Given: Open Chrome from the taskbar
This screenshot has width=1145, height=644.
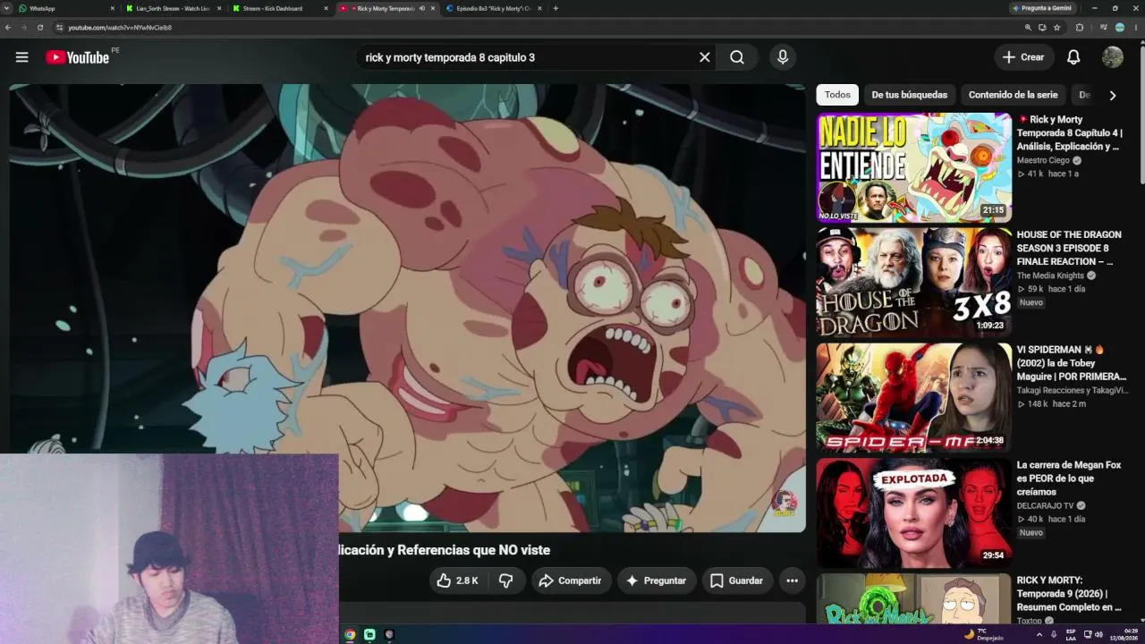Looking at the screenshot, I should coord(350,635).
